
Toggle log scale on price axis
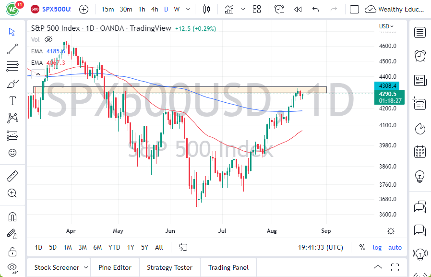coord(377,247)
